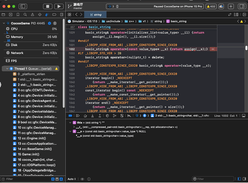This screenshot has width=248, height=183.
Task: Stop the running CocosGame scheme
Action: 48,6
